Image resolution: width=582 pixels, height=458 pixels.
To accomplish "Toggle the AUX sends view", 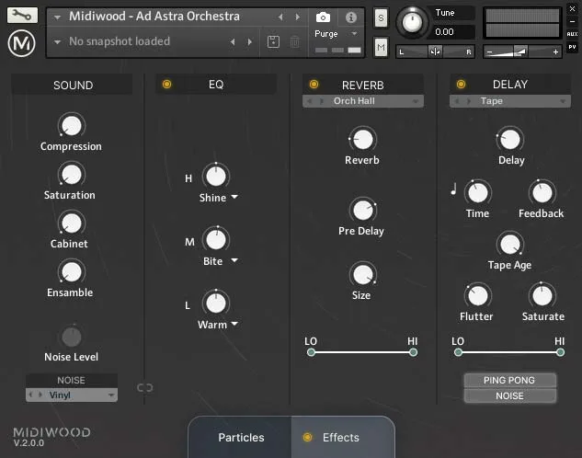I will point(573,34).
